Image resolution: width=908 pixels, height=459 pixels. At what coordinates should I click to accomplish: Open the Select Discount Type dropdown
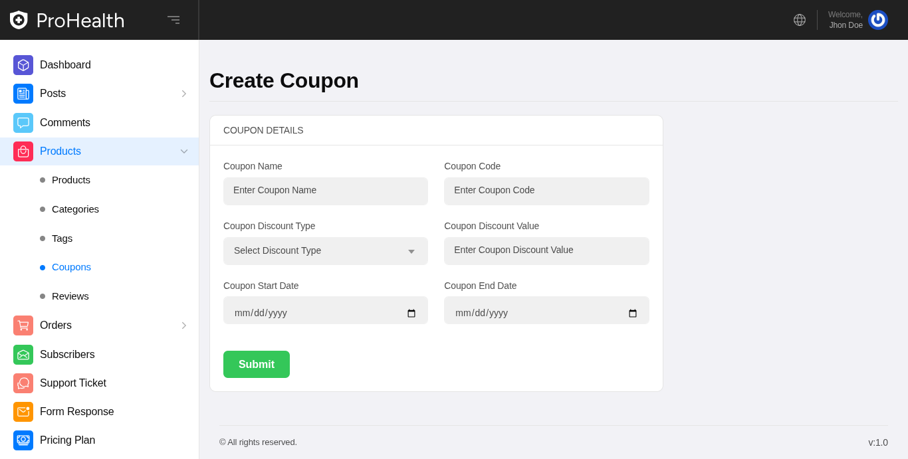tap(326, 251)
